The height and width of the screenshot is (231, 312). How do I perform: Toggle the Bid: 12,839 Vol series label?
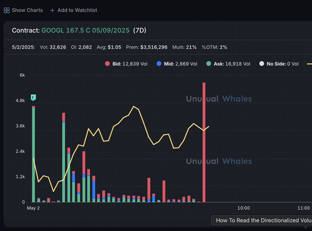(x=130, y=64)
